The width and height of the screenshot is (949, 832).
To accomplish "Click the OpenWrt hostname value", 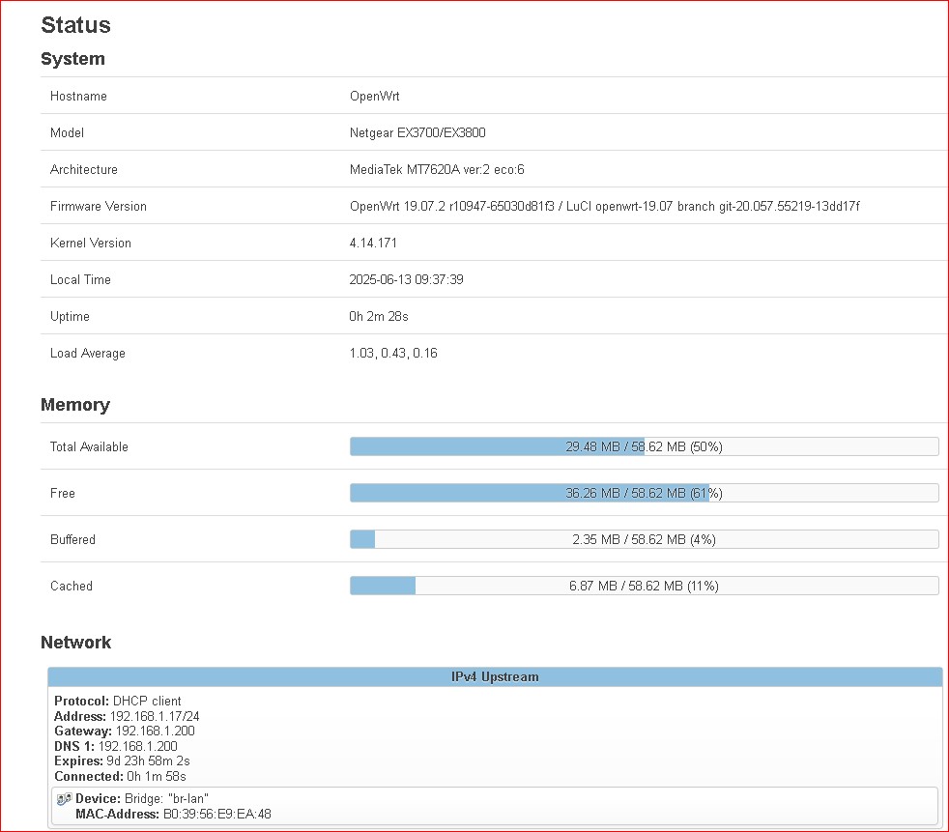I will [374, 97].
